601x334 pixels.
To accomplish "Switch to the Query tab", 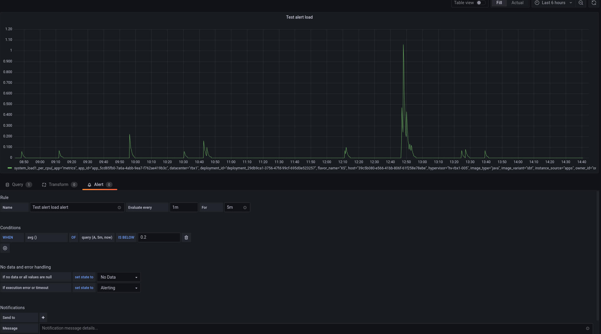I will point(18,184).
